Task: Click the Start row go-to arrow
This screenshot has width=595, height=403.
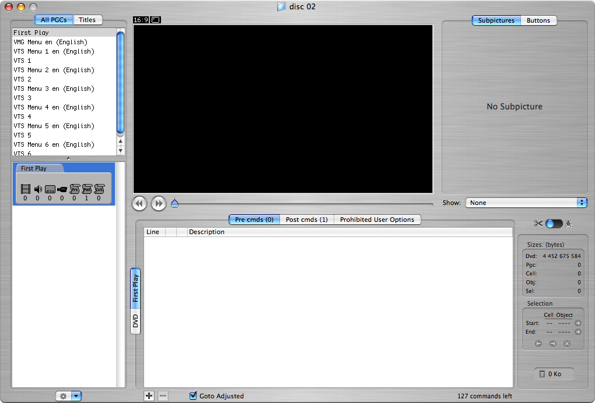Action: tap(577, 323)
